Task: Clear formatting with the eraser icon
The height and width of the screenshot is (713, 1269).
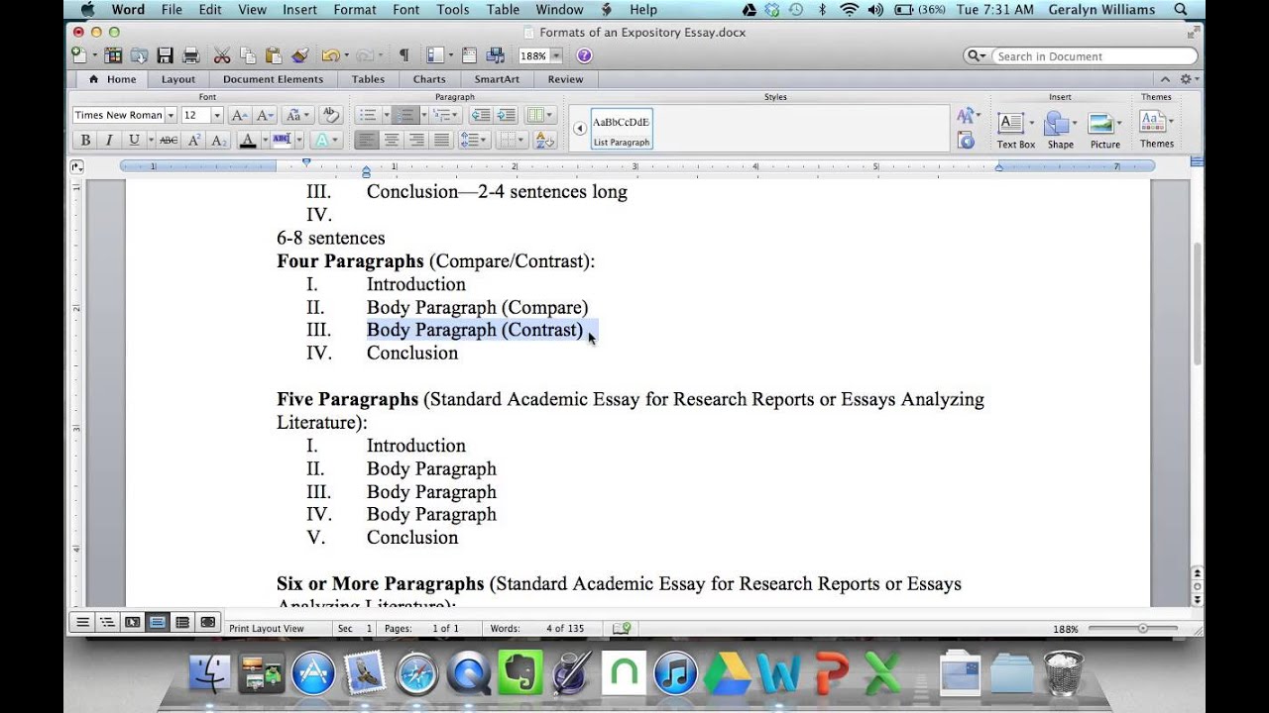Action: (331, 115)
